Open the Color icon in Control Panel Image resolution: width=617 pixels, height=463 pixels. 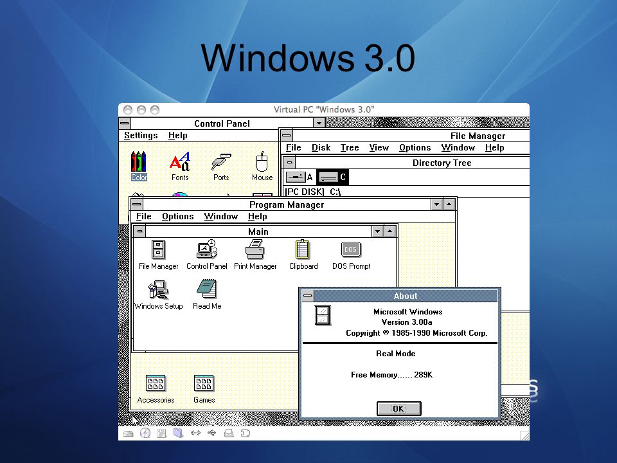pyautogui.click(x=139, y=166)
